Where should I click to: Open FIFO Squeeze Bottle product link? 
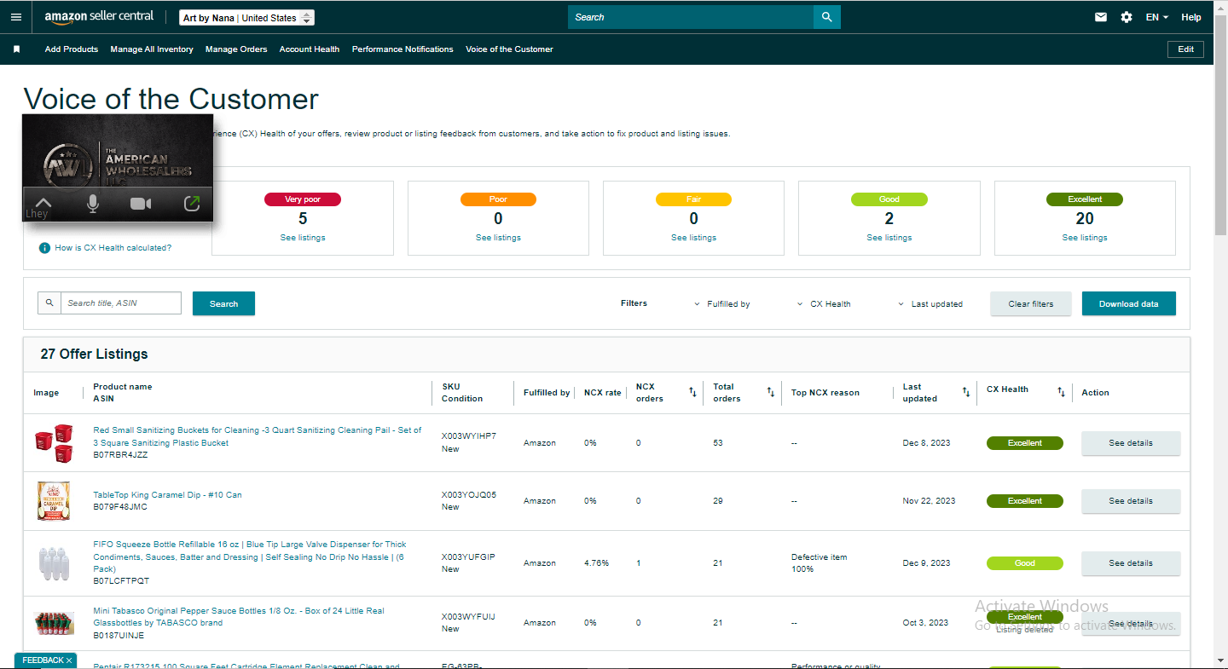pos(250,557)
